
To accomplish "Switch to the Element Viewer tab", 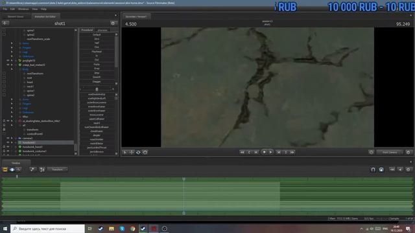I will [x=16, y=16].
